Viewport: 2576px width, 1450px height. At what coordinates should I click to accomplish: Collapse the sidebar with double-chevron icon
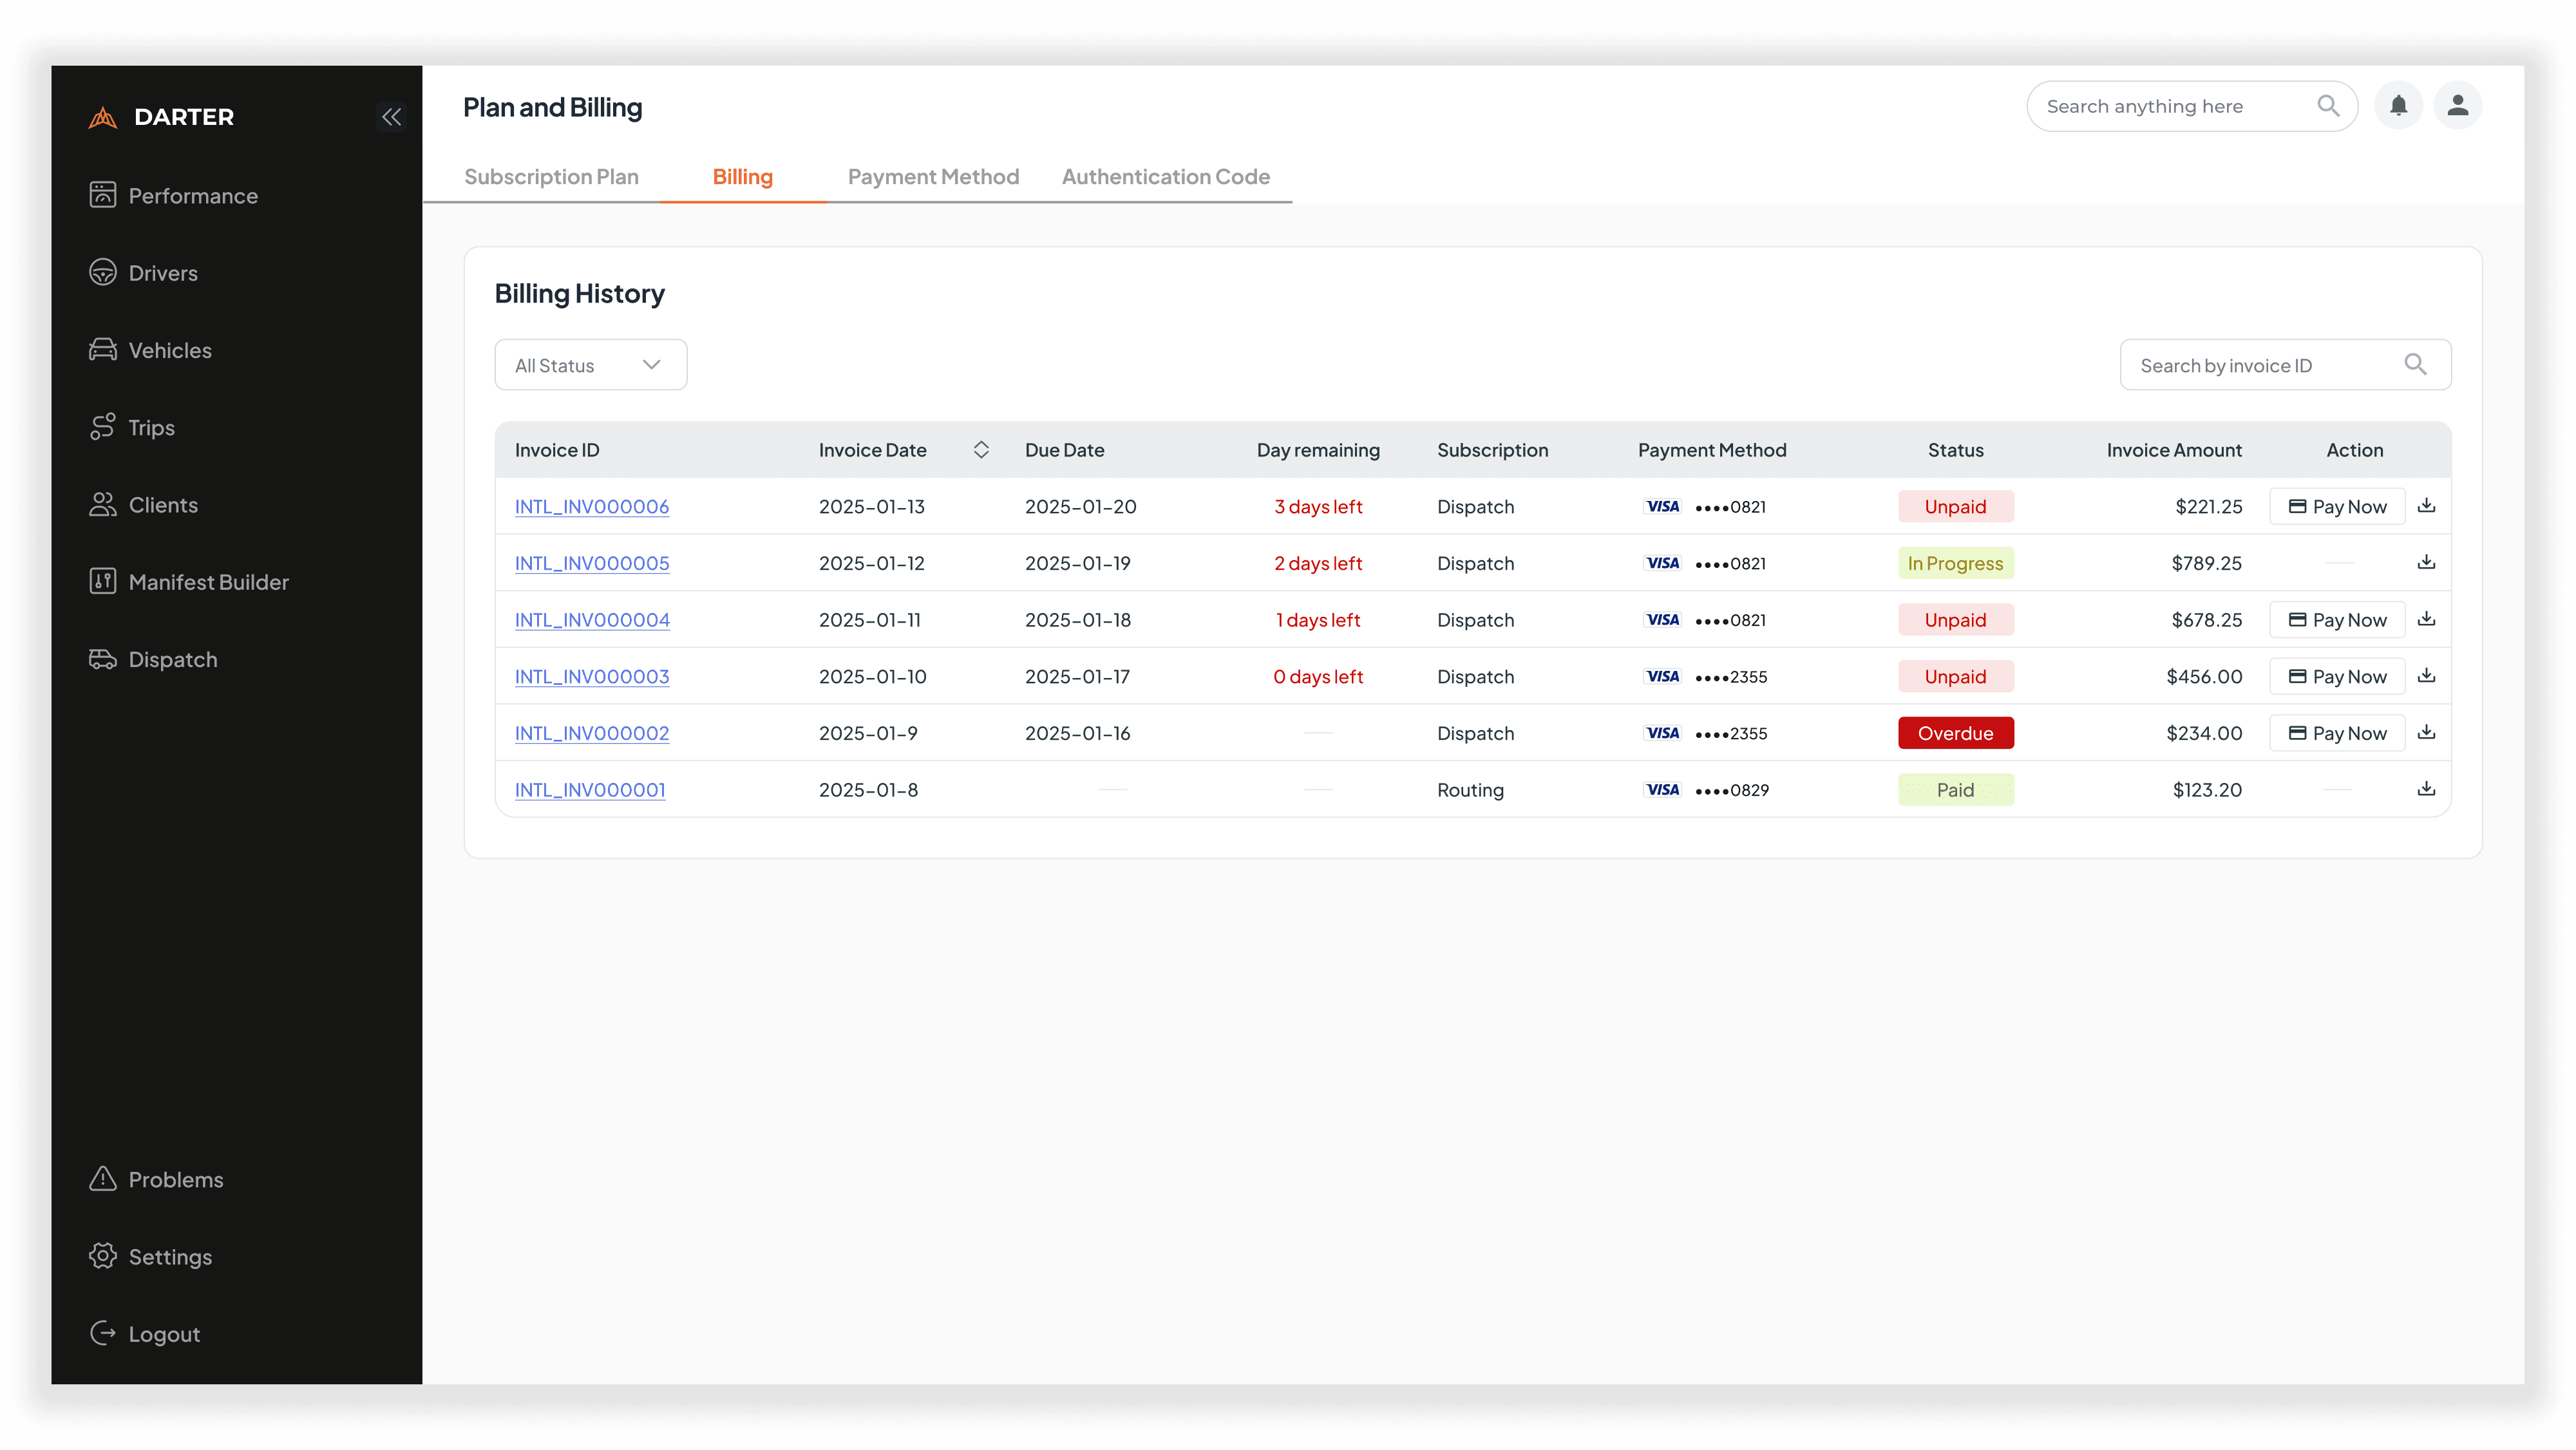point(391,117)
